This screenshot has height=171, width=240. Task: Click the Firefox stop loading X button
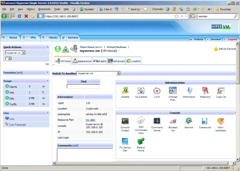tap(26, 16)
